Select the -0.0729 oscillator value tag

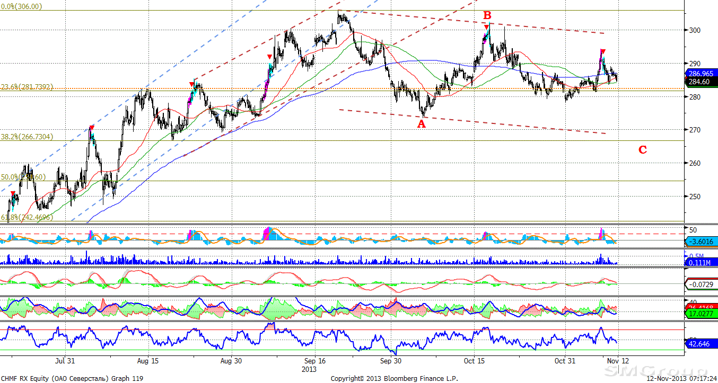click(701, 285)
